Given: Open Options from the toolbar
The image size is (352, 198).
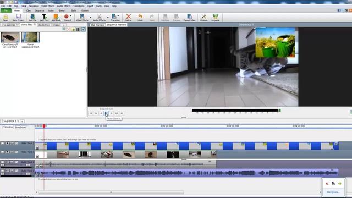Looking at the screenshot, I should tap(204, 18).
